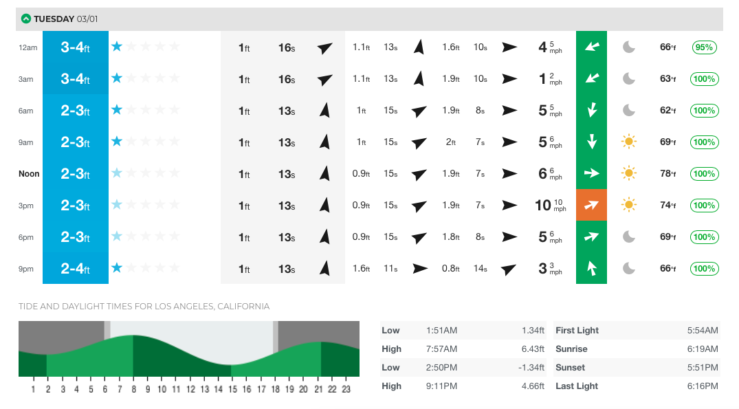This screenshot has width=739, height=409.
Task: Select the 100% probability badge at Noon
Action: (x=705, y=174)
